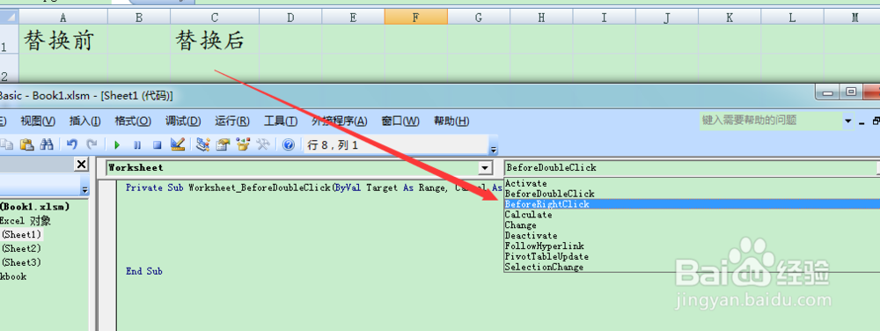This screenshot has width=880, height=331.
Task: Click the help question input field
Action: pyautogui.click(x=771, y=120)
